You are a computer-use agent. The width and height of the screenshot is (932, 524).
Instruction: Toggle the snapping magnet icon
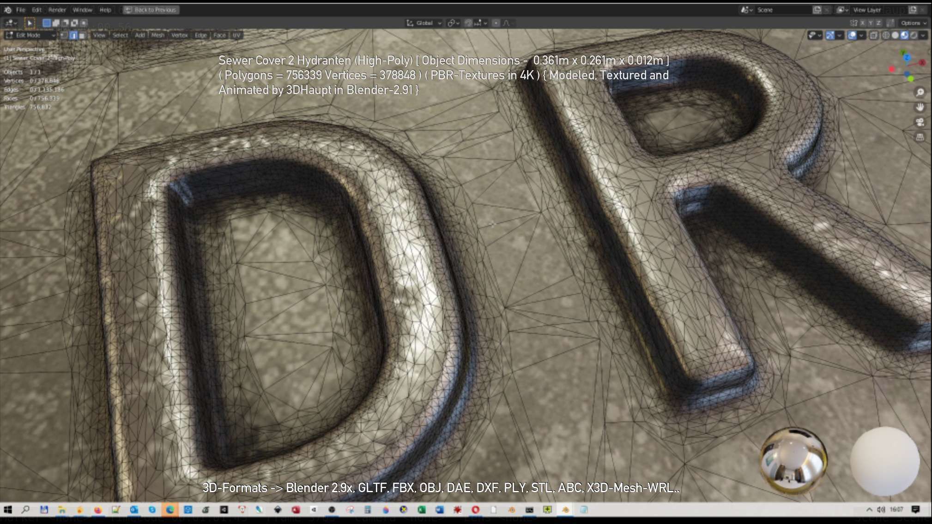tap(468, 23)
